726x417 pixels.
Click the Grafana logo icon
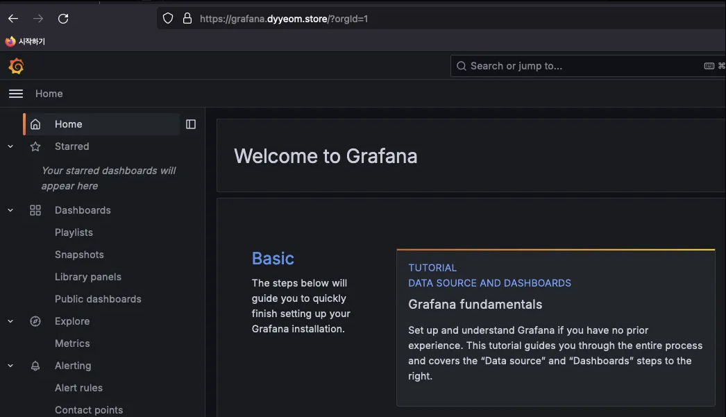[x=16, y=66]
